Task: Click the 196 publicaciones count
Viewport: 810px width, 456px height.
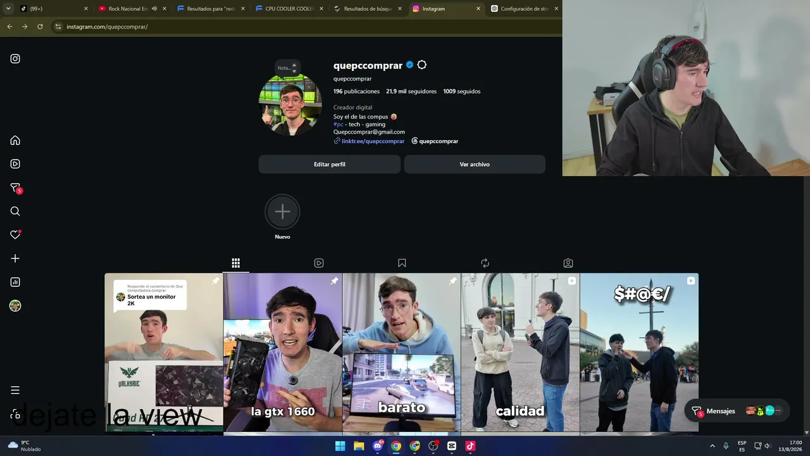Action: pos(356,92)
